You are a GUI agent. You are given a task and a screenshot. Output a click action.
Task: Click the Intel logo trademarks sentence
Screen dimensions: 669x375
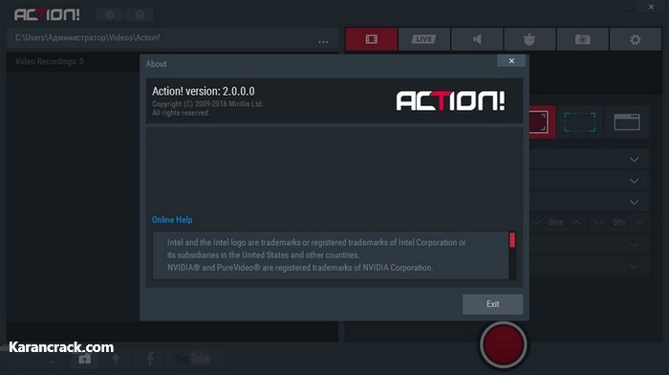[x=316, y=249]
